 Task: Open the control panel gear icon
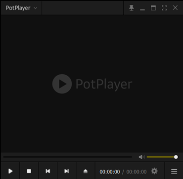[x=154, y=171]
